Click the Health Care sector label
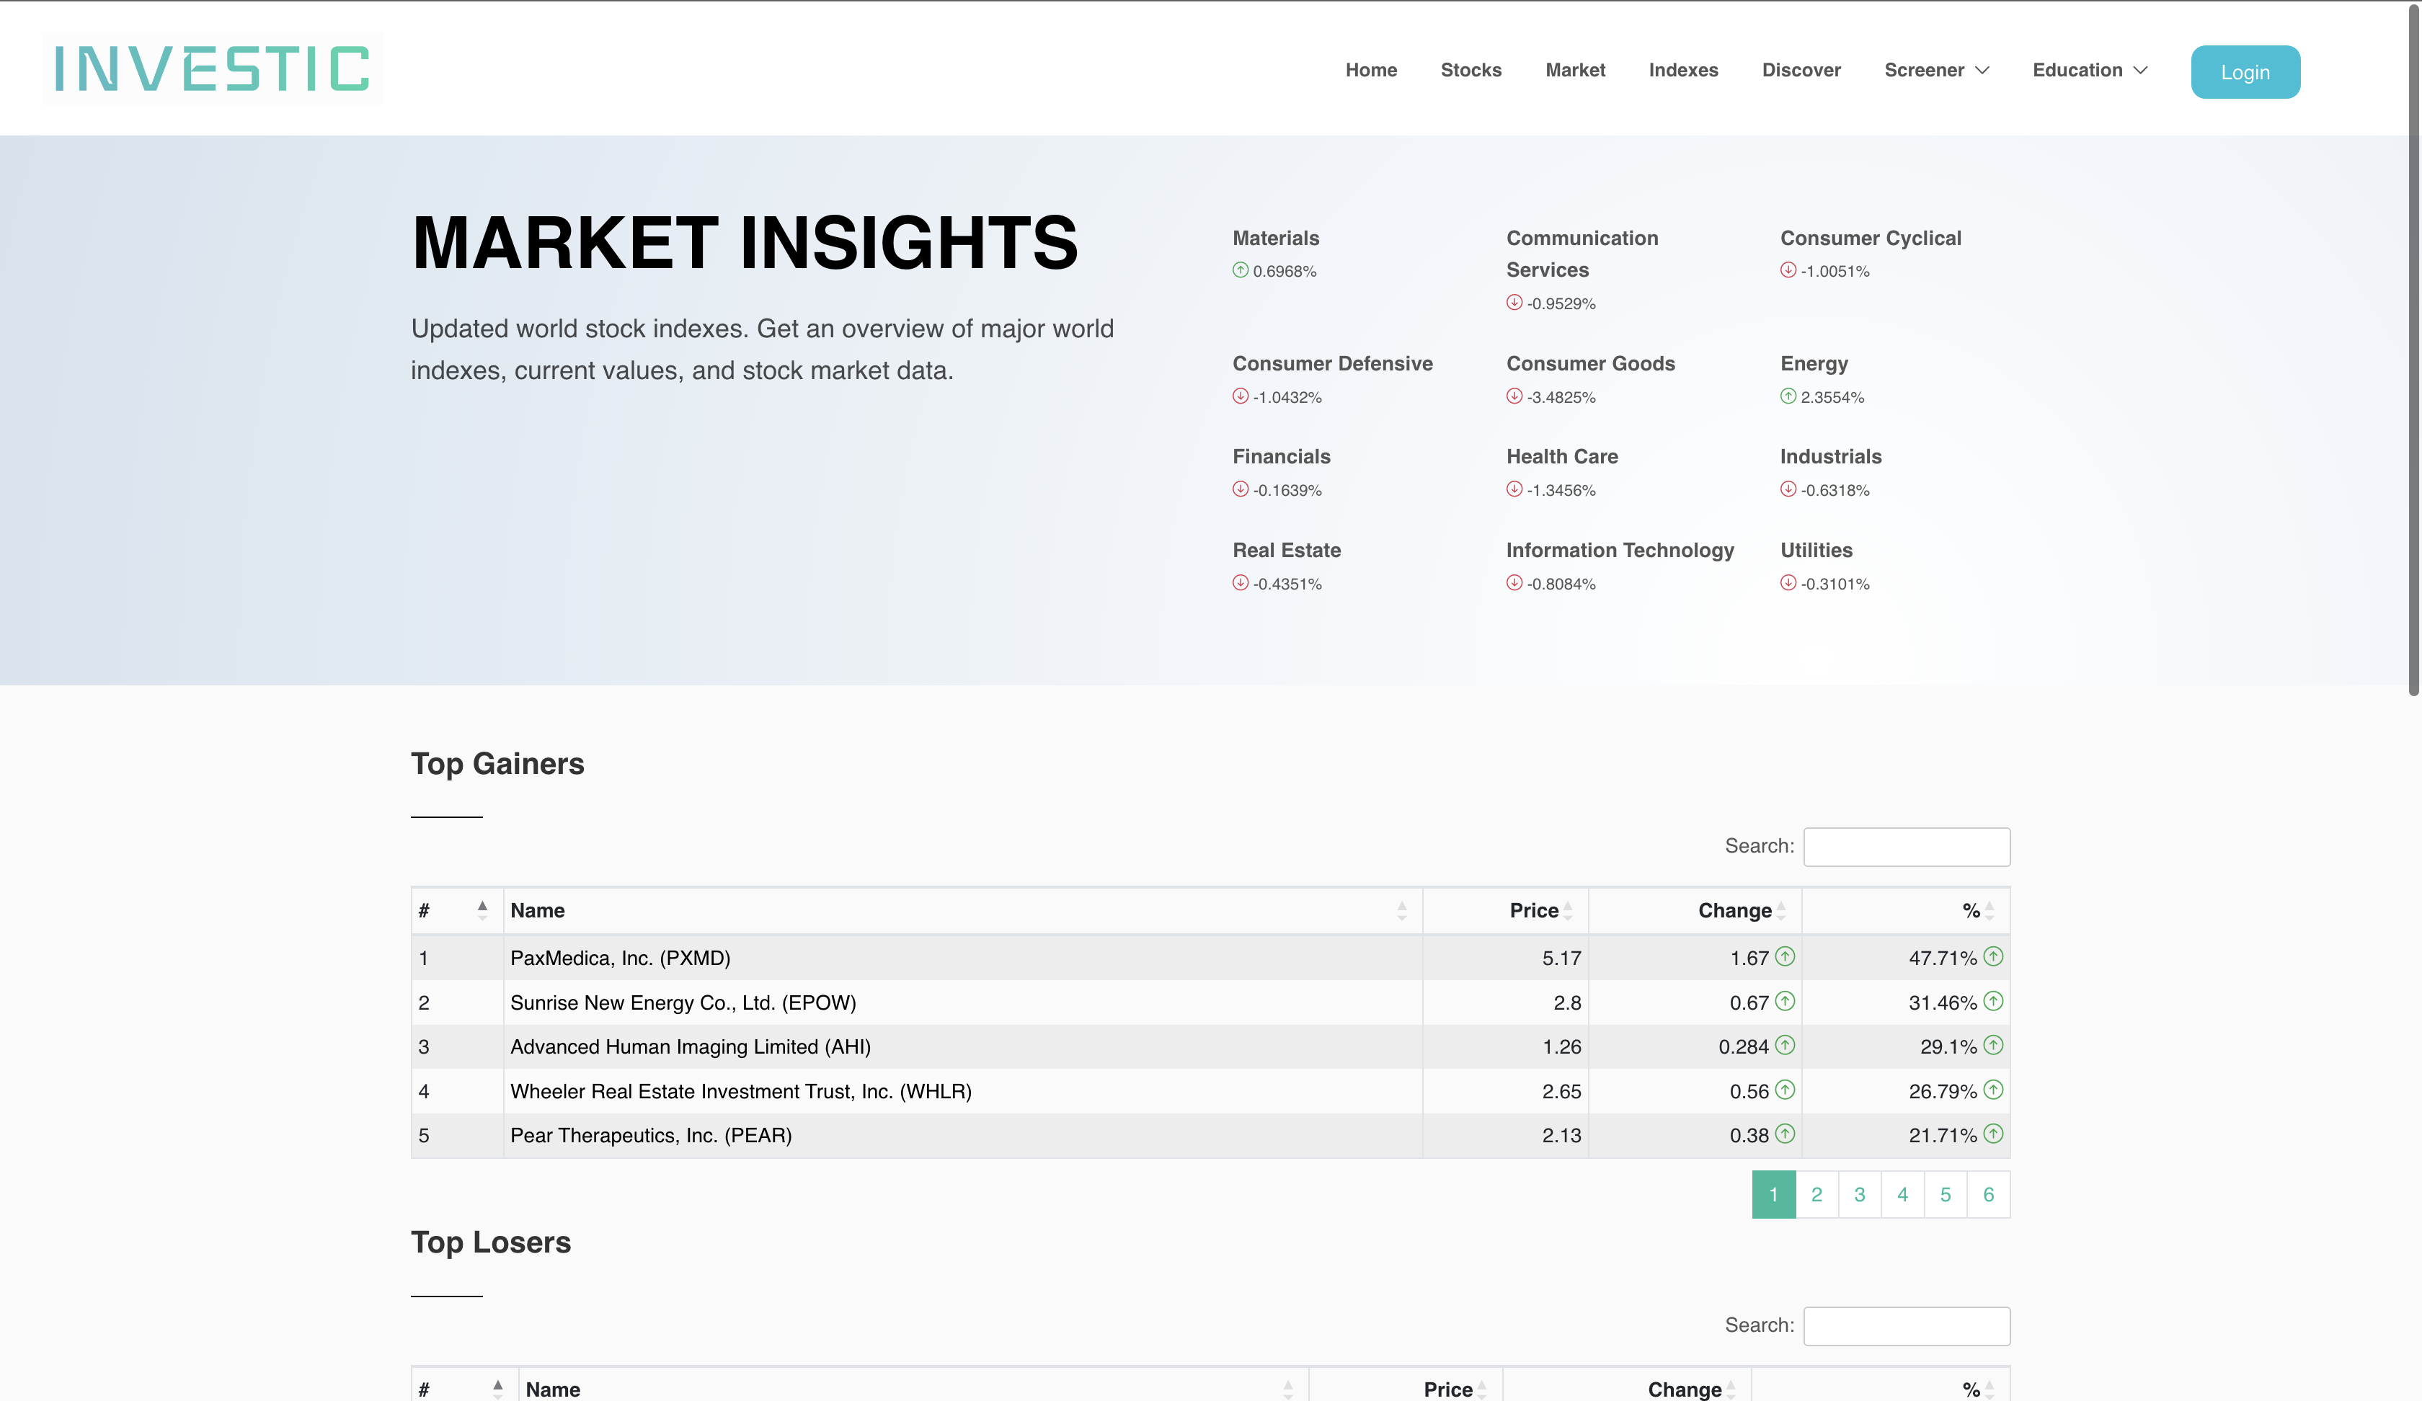The image size is (2422, 1401). coord(1562,456)
